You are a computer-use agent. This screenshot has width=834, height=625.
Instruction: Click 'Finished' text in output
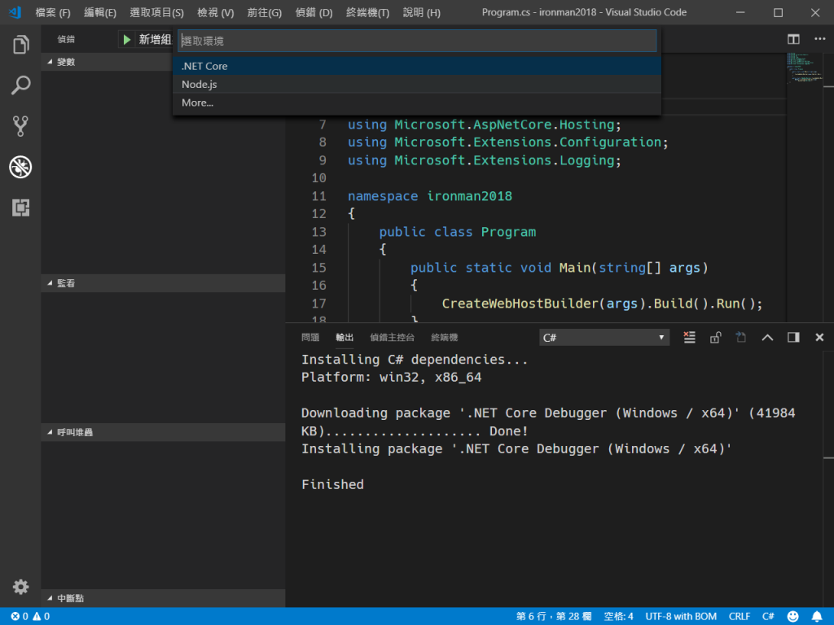pyautogui.click(x=332, y=484)
